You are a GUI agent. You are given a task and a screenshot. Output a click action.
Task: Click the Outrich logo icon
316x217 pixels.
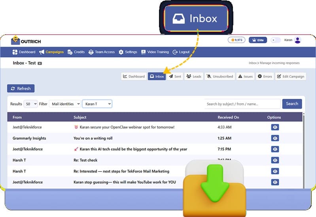16,40
